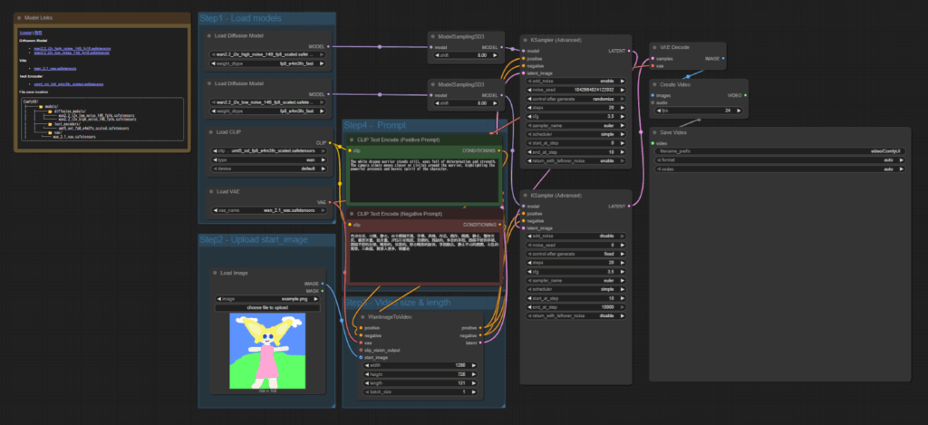Select the Step1 - Load models group title

240,18
